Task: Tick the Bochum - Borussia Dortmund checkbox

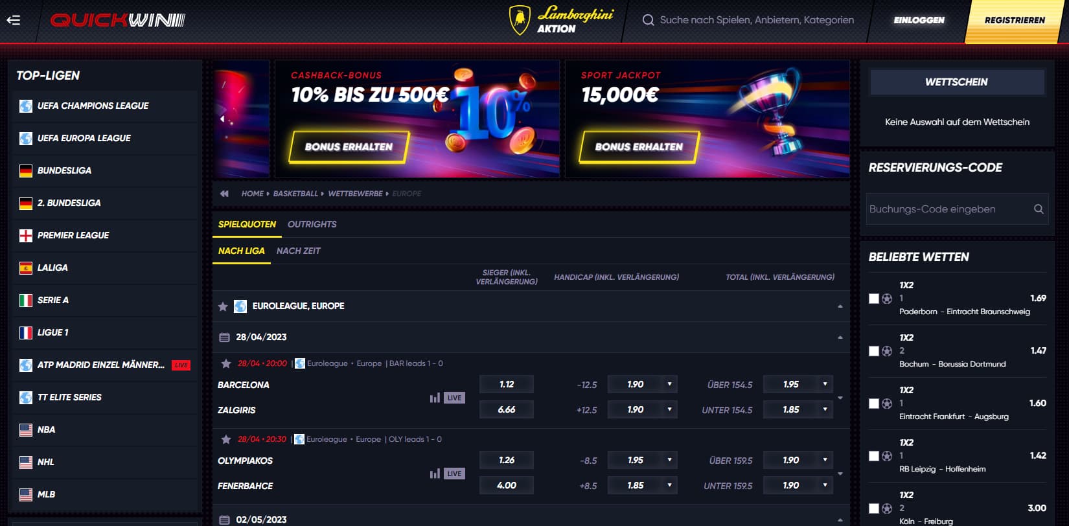Action: pyautogui.click(x=874, y=351)
